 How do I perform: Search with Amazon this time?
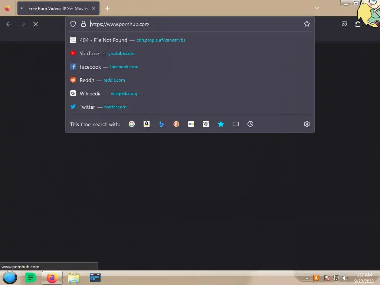[x=146, y=124]
